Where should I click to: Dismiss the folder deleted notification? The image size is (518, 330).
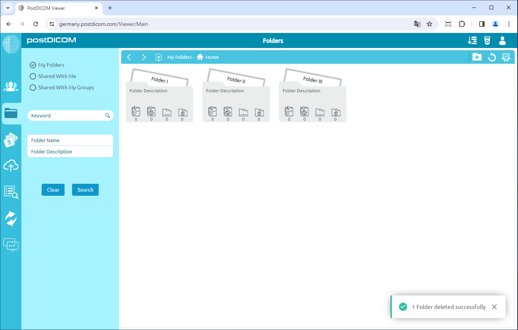tap(494, 307)
